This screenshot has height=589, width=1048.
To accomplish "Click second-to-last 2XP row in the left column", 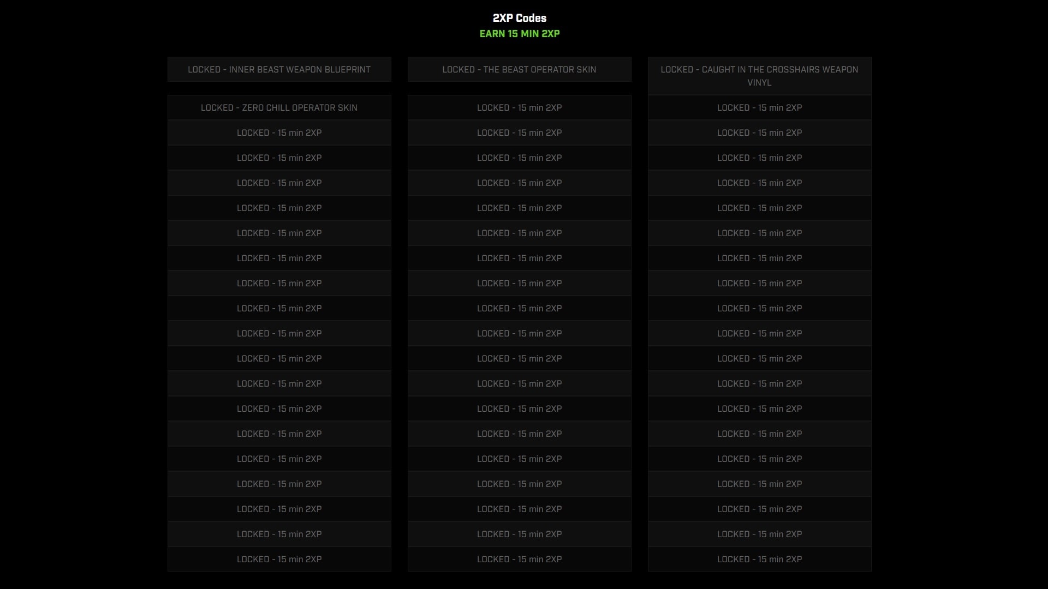I will click(x=279, y=534).
